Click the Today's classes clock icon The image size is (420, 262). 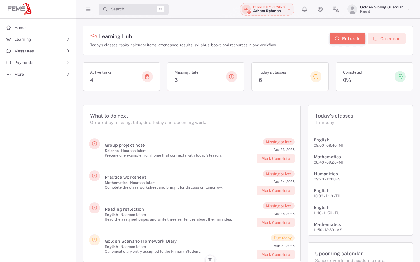coord(316,77)
